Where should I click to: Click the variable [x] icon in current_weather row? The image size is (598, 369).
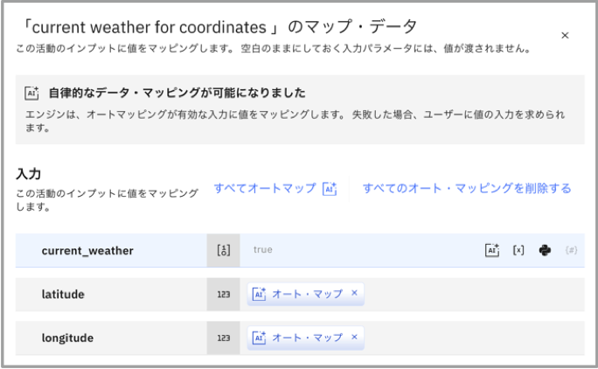click(x=518, y=250)
